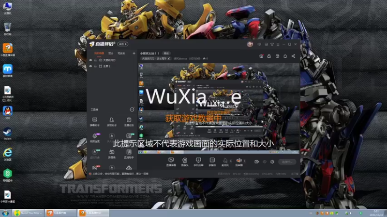Click the record video icon beside gear
The height and width of the screenshot is (217, 387).
256,162
